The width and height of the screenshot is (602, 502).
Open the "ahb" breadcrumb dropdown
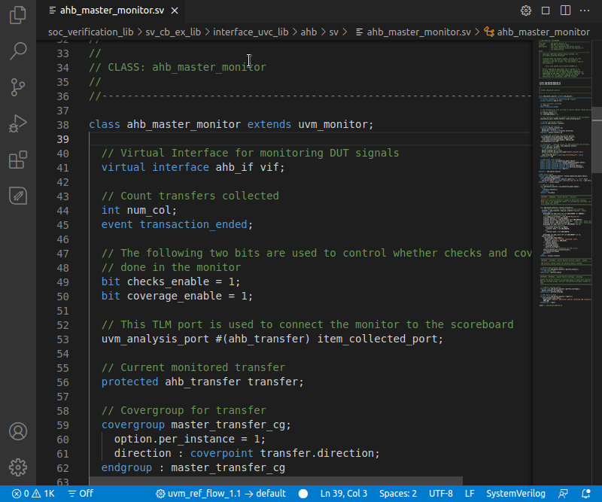point(309,32)
